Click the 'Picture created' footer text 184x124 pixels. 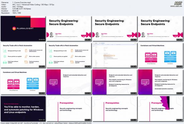pyautogui.click(x=46, y=123)
